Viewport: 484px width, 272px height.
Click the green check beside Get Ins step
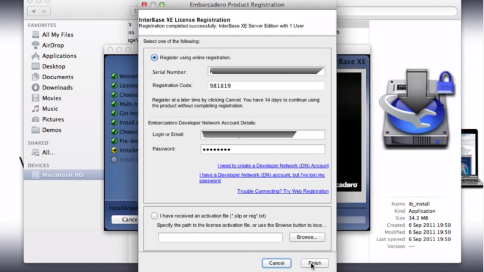(114, 113)
